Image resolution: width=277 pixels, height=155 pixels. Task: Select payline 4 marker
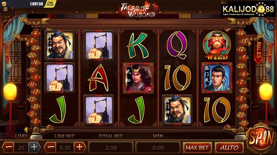click(x=36, y=33)
